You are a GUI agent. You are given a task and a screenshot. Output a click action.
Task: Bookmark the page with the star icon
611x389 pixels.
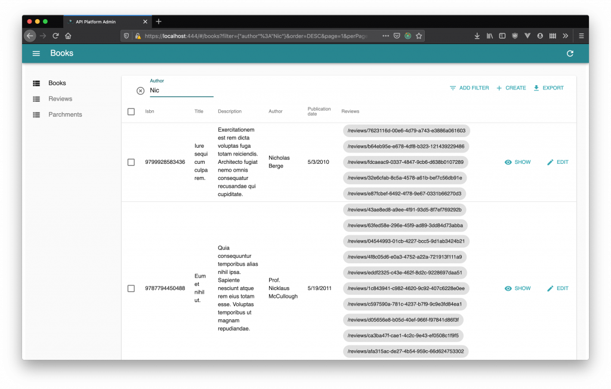pos(418,36)
